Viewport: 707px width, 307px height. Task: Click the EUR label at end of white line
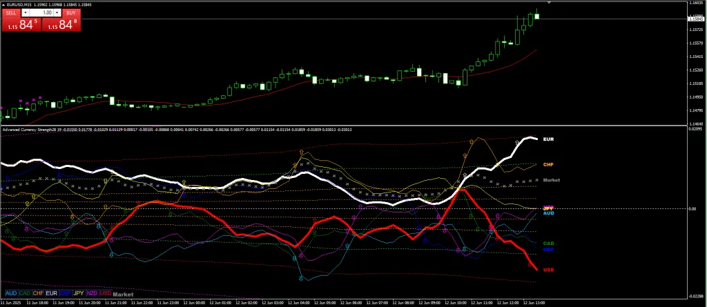coord(549,139)
